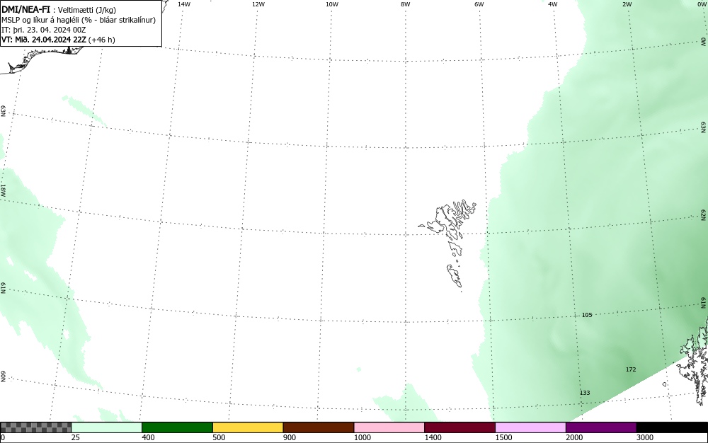Image resolution: width=708 pixels, height=443 pixels.
Task: Click the "62N" latitude label
Action: (x=704, y=214)
